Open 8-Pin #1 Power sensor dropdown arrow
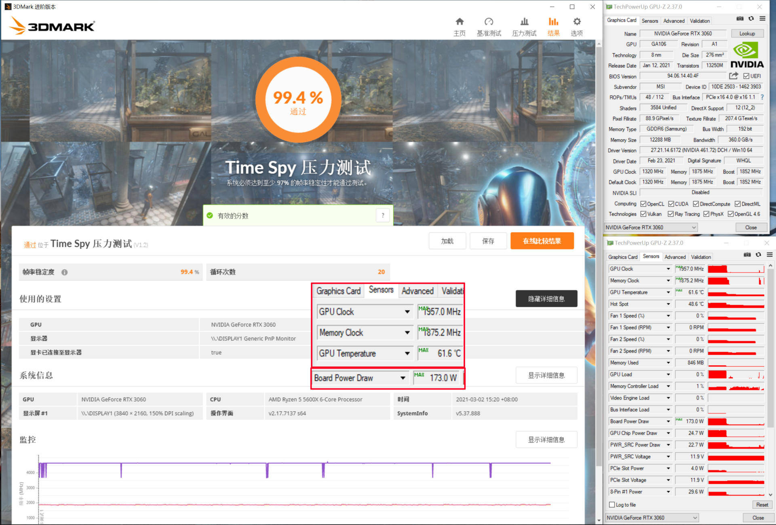This screenshot has height=525, width=776. coord(668,491)
